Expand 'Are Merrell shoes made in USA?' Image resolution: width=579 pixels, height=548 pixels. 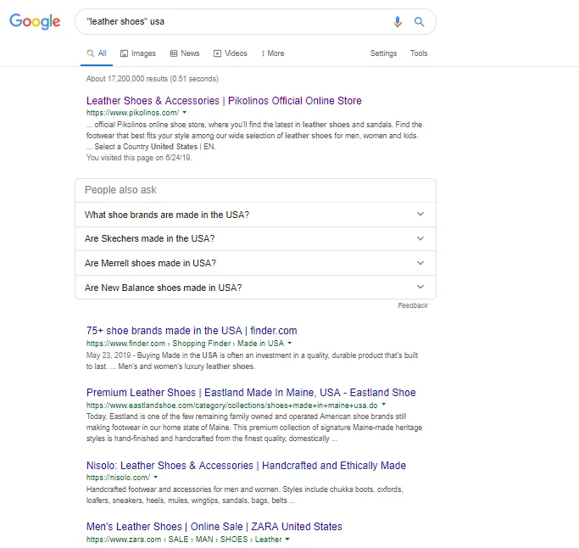[x=255, y=263]
